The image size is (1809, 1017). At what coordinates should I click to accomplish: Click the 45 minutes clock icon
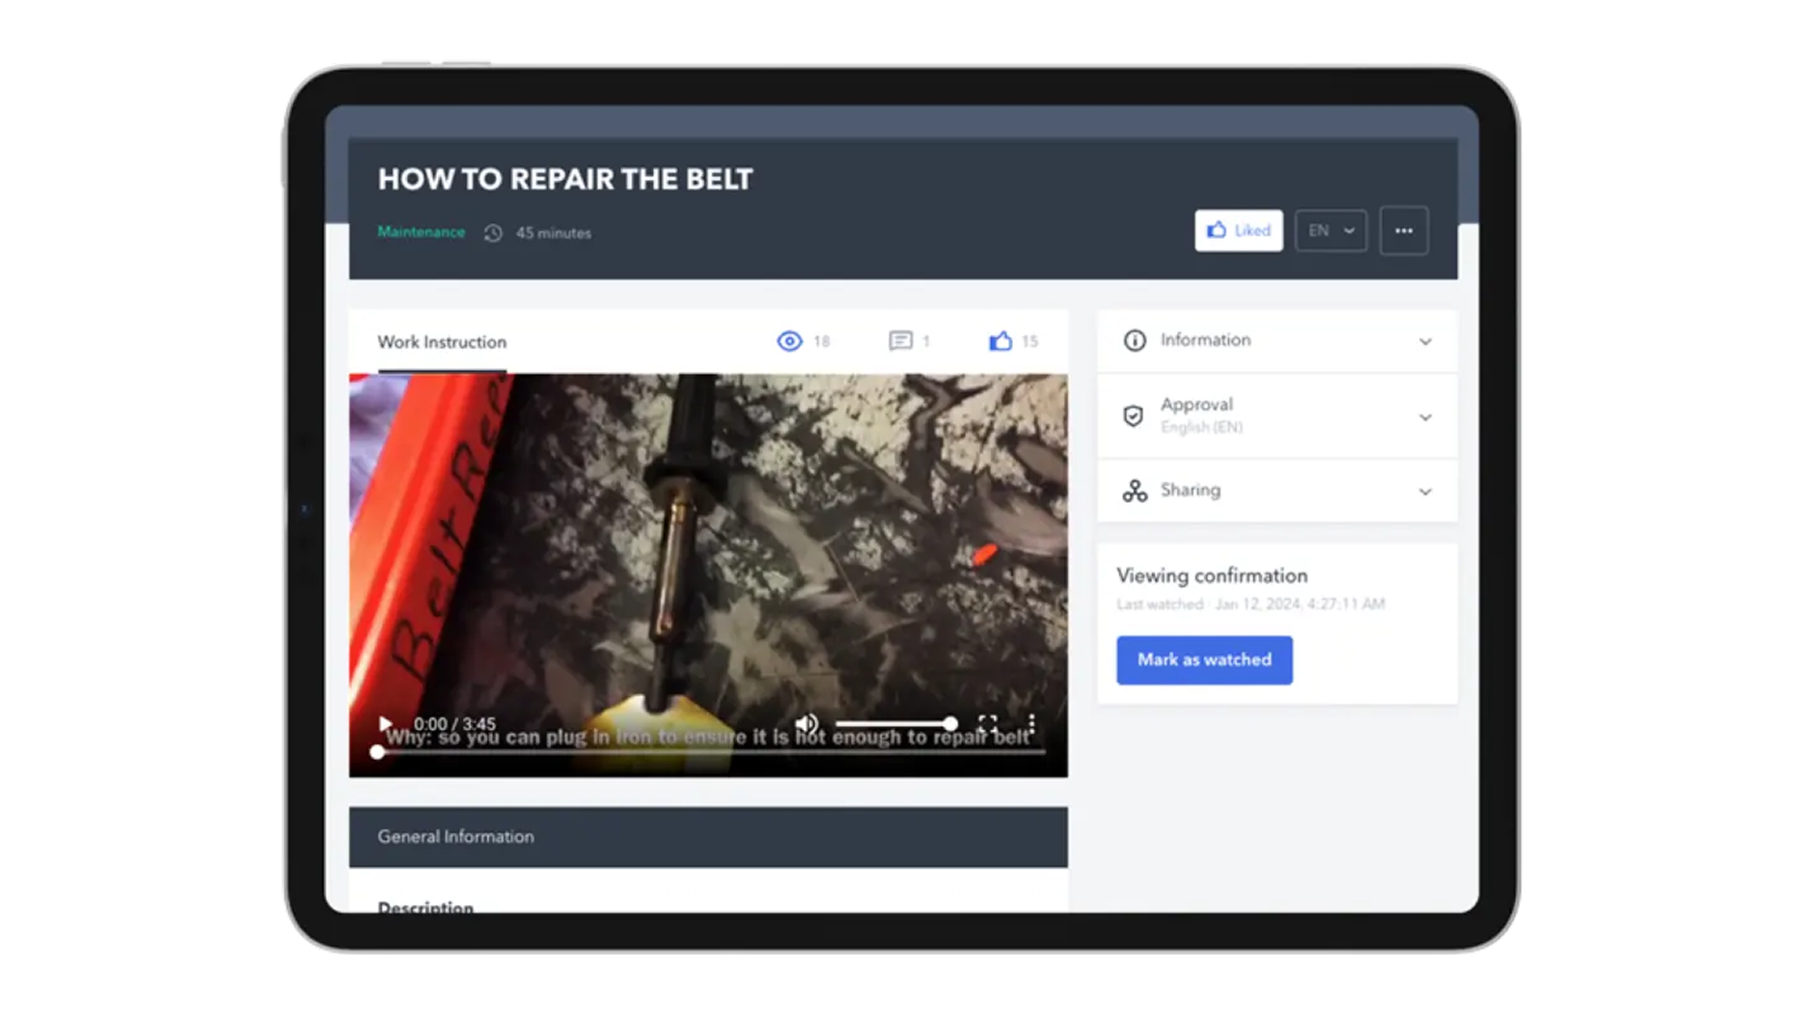coord(493,233)
